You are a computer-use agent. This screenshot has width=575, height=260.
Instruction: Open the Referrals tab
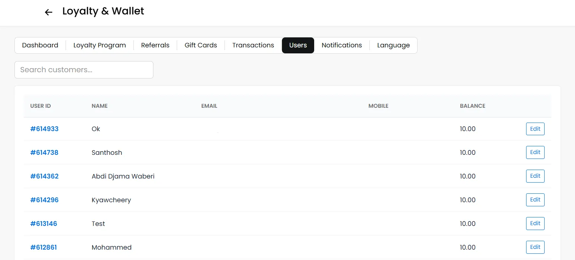click(x=155, y=45)
